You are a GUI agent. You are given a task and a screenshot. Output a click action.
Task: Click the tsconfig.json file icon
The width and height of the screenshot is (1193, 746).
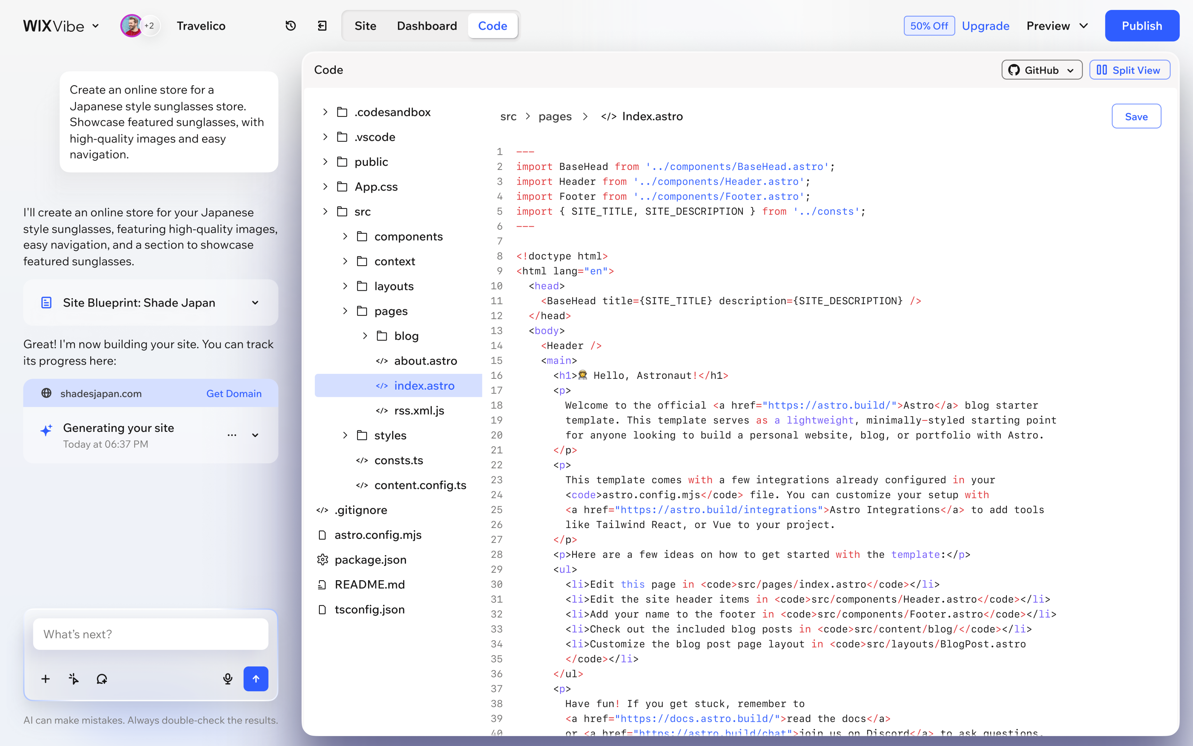click(322, 609)
